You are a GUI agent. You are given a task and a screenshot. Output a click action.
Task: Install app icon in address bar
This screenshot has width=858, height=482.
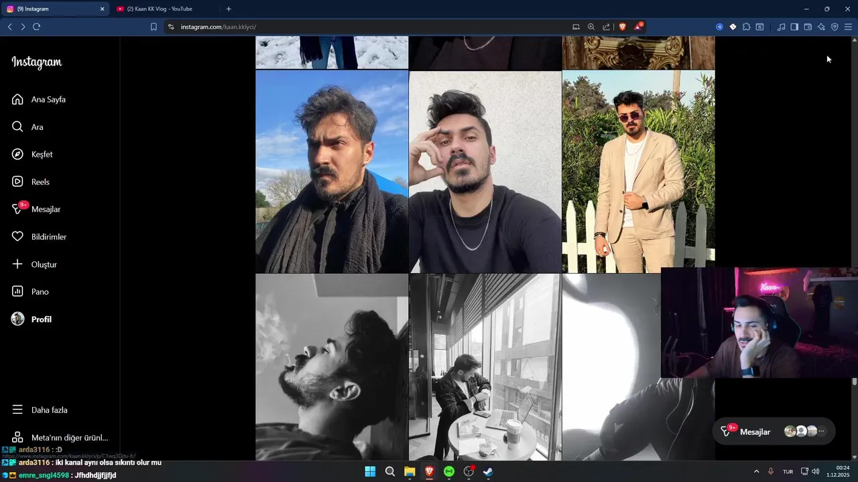coord(576,27)
